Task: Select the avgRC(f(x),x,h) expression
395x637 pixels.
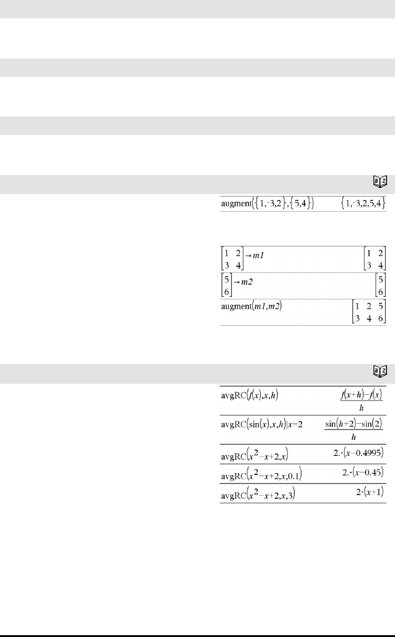Action: 249,395
